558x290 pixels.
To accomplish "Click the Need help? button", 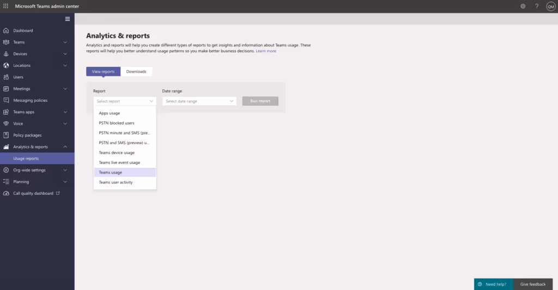I will tap(494, 284).
